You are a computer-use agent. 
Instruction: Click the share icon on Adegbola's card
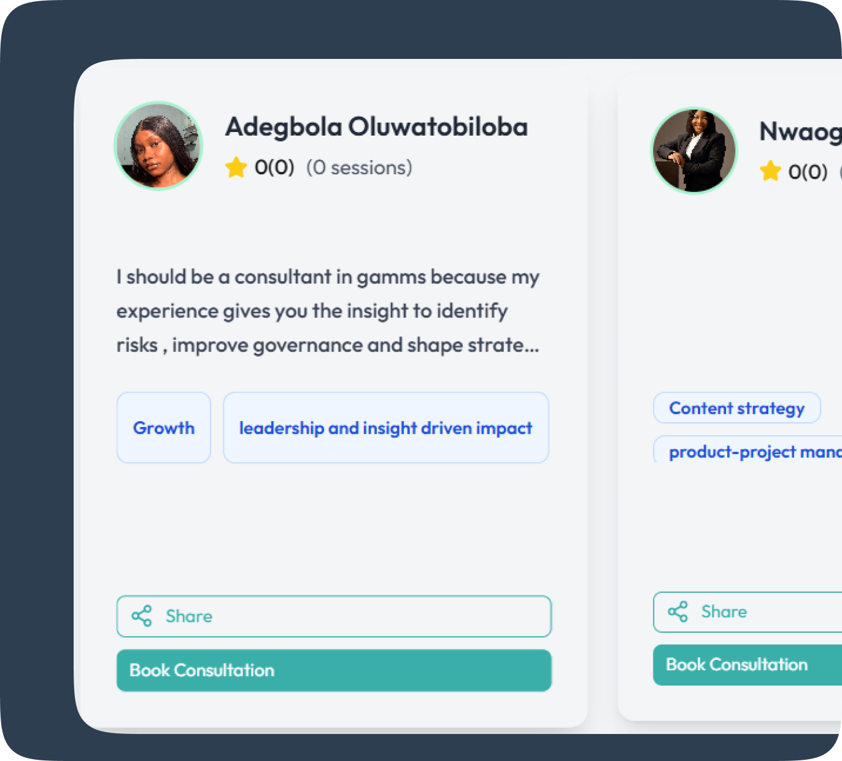[x=142, y=616]
